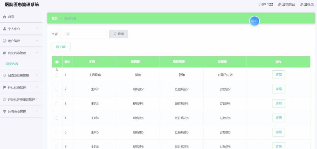
Task: Click the 既往病史5 cell
Action: 182,132
